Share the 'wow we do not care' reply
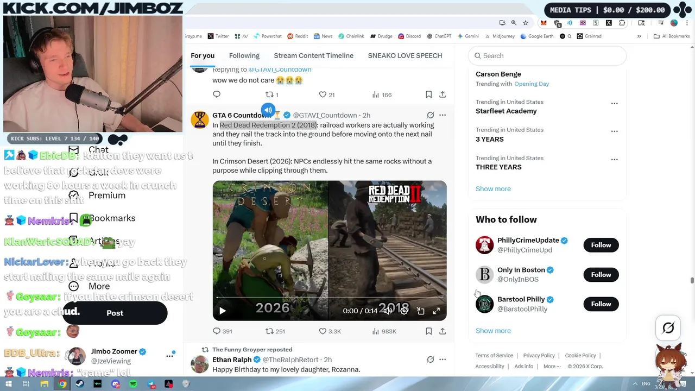 (443, 94)
